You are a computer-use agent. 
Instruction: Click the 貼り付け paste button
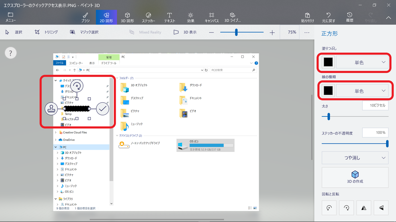coord(308,17)
